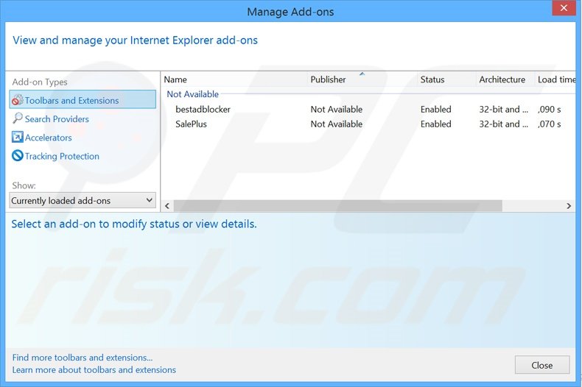Sort list by Publisher column header
This screenshot has height=387, width=582.
[362, 79]
